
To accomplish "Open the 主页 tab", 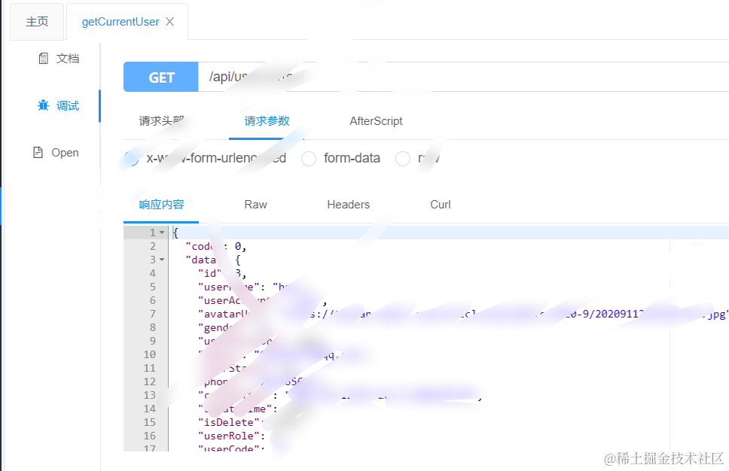I will (x=37, y=22).
